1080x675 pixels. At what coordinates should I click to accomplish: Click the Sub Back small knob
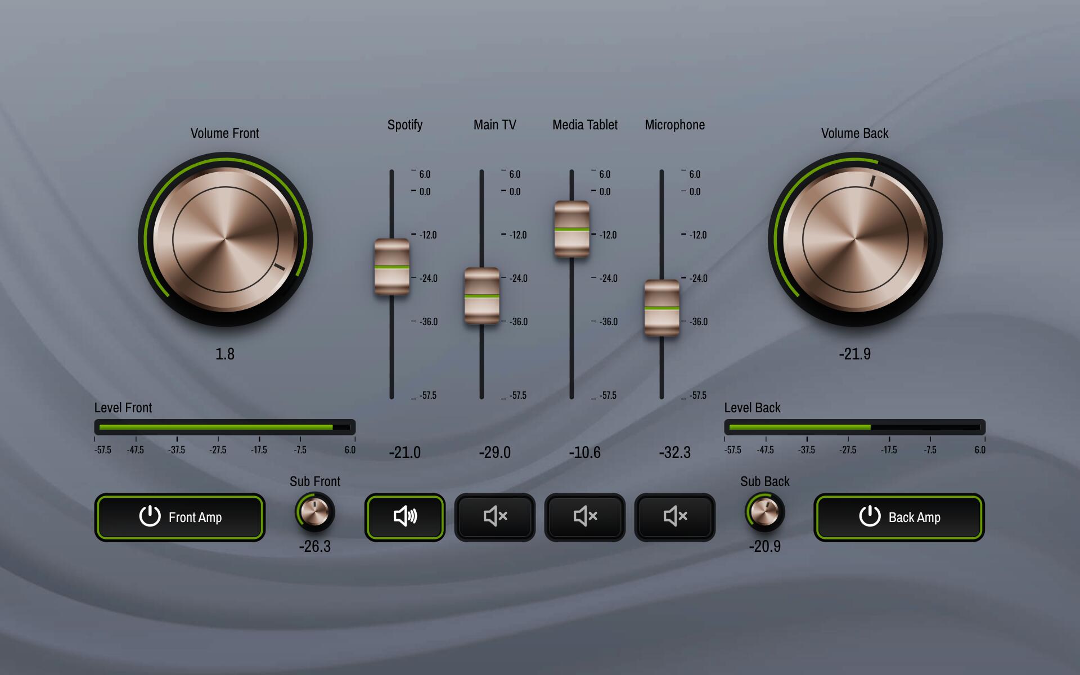(x=765, y=512)
